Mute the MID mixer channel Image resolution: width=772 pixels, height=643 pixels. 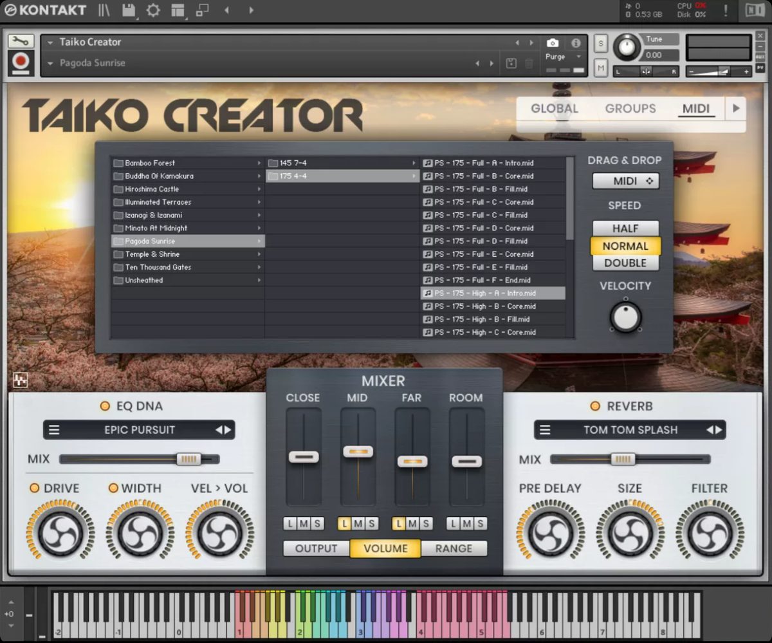click(358, 524)
